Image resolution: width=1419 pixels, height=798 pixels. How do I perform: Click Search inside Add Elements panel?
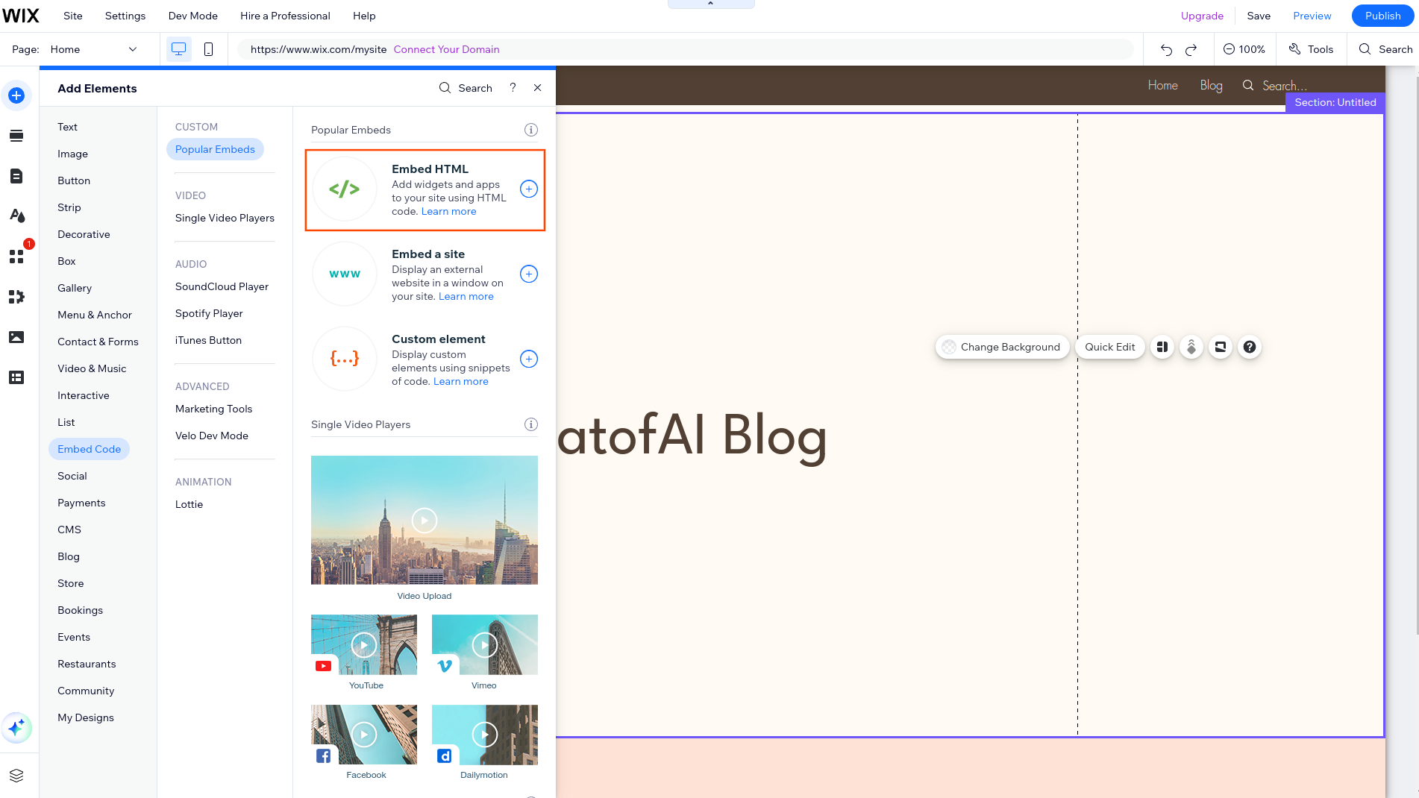click(466, 88)
